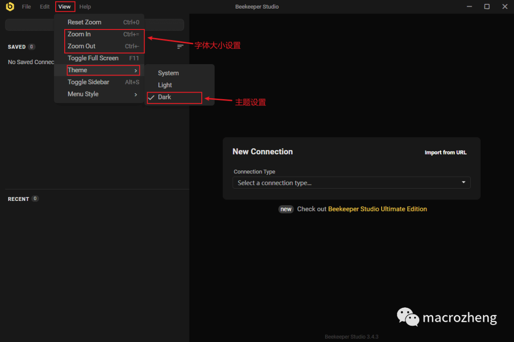The width and height of the screenshot is (514, 342).
Task: Select Zoom Out menu entry
Action: 99,46
